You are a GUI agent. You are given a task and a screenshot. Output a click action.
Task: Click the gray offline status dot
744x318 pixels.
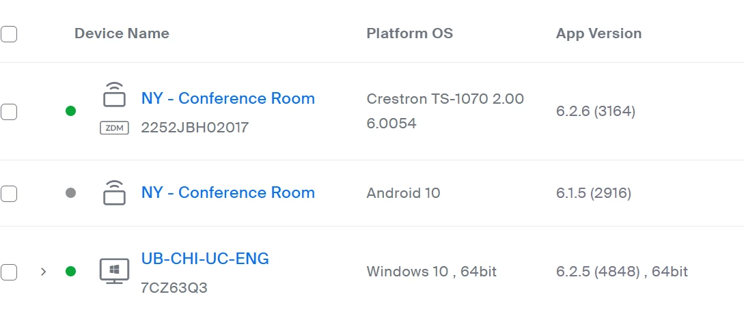point(70,193)
